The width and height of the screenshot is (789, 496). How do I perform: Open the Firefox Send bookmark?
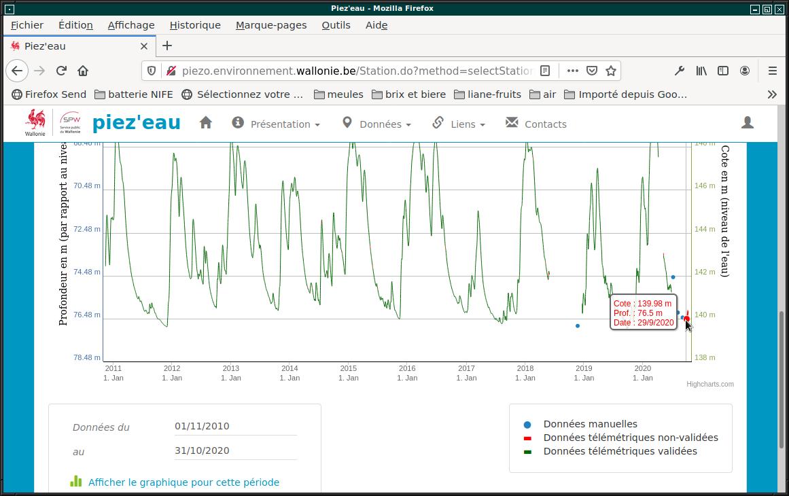pos(50,94)
